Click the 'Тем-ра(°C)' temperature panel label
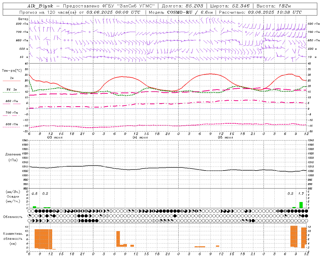 pyautogui.click(x=12, y=71)
